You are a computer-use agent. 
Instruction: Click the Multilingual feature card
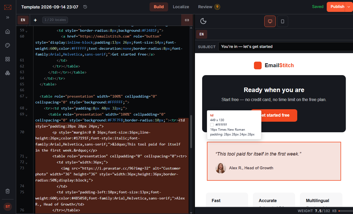[321, 200]
